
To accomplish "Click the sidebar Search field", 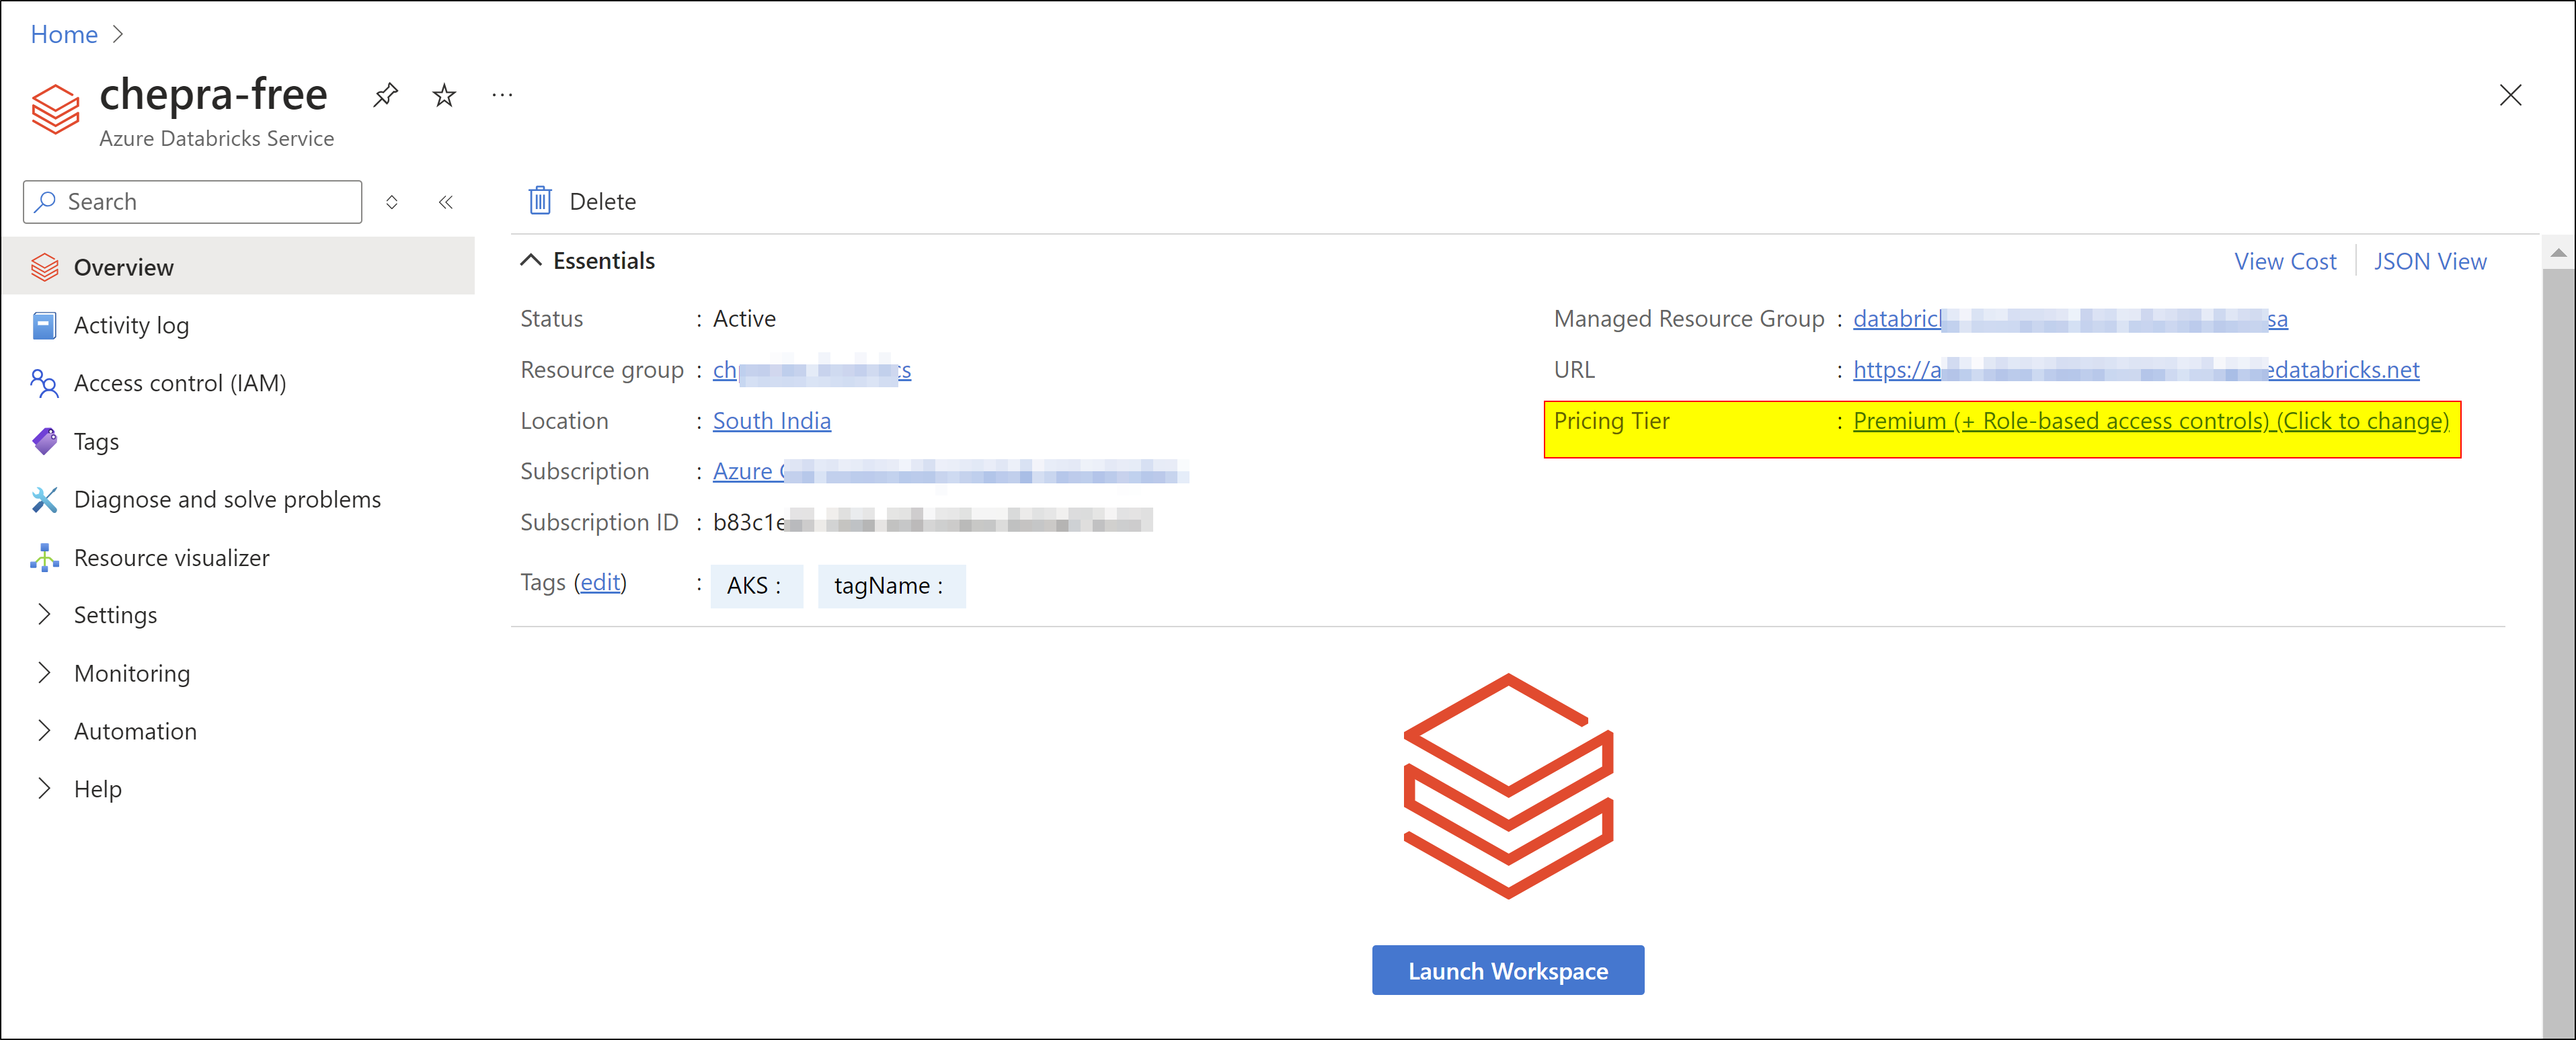I will coord(193,202).
